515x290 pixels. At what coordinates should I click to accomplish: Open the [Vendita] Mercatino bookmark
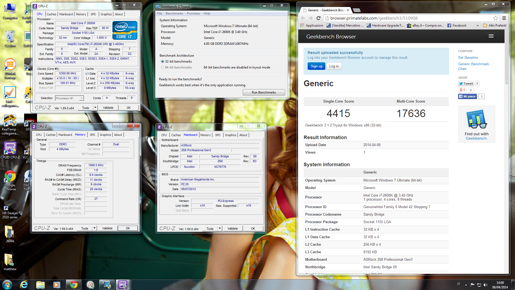(345, 26)
